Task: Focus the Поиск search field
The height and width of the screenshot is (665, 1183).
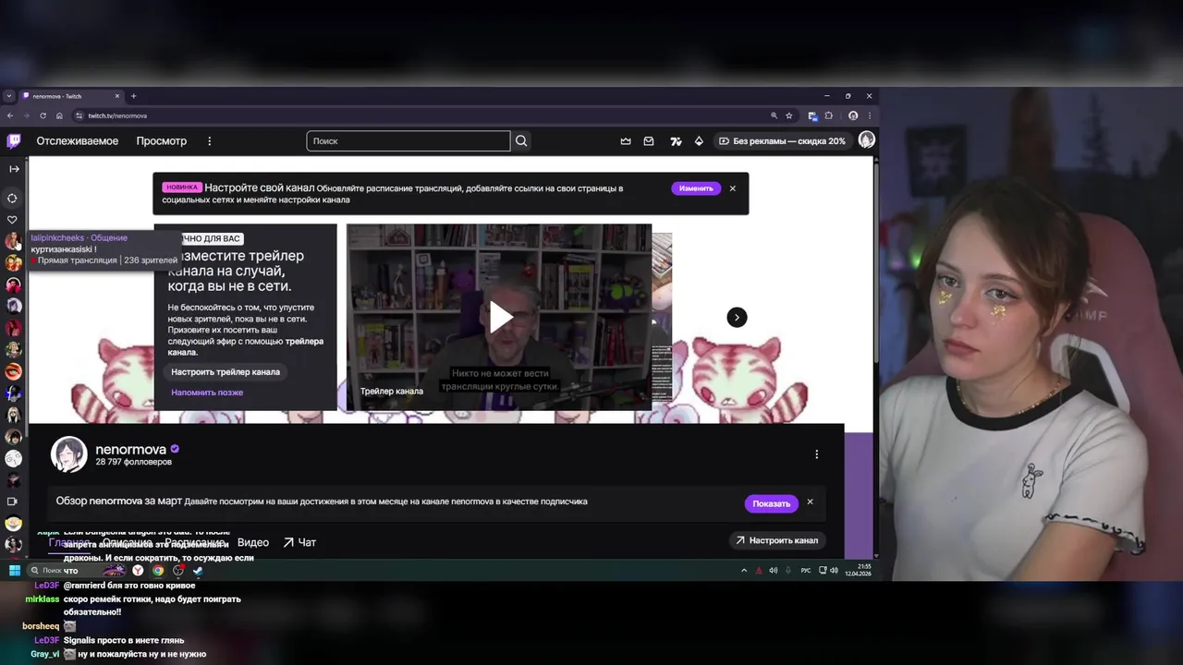Action: 409,141
